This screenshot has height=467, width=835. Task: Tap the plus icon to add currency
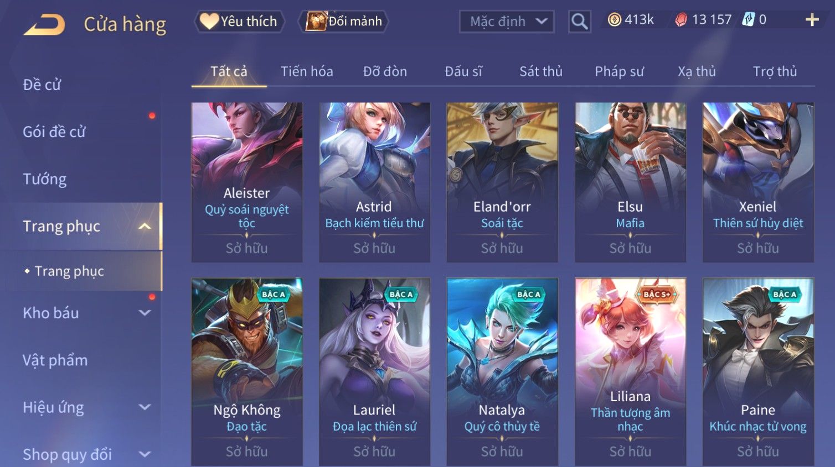coord(812,20)
